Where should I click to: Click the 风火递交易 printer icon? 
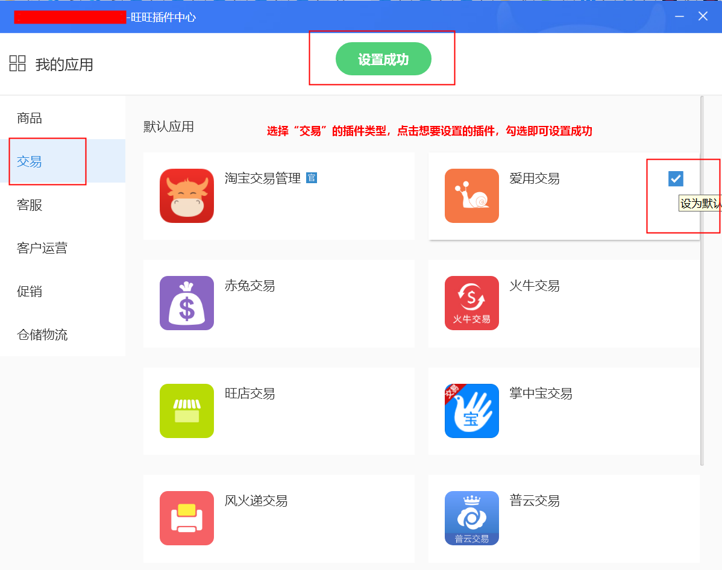pyautogui.click(x=187, y=518)
